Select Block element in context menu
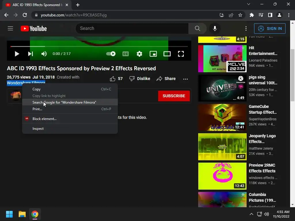 click(x=70, y=119)
